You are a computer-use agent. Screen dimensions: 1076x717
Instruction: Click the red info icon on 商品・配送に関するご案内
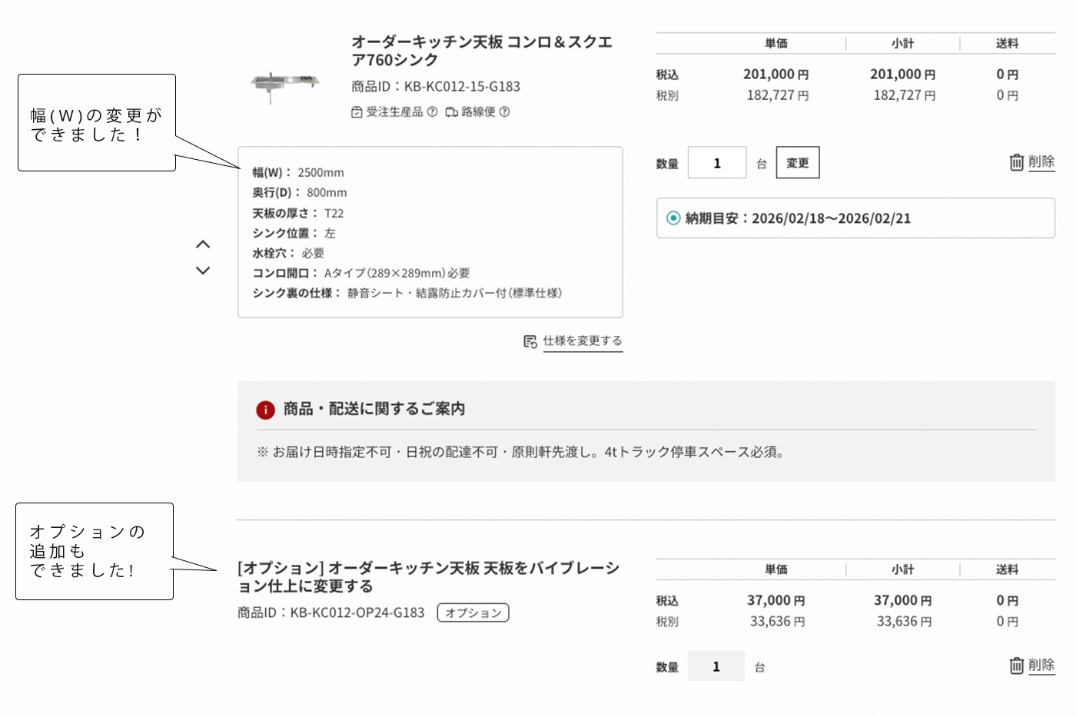tap(265, 410)
